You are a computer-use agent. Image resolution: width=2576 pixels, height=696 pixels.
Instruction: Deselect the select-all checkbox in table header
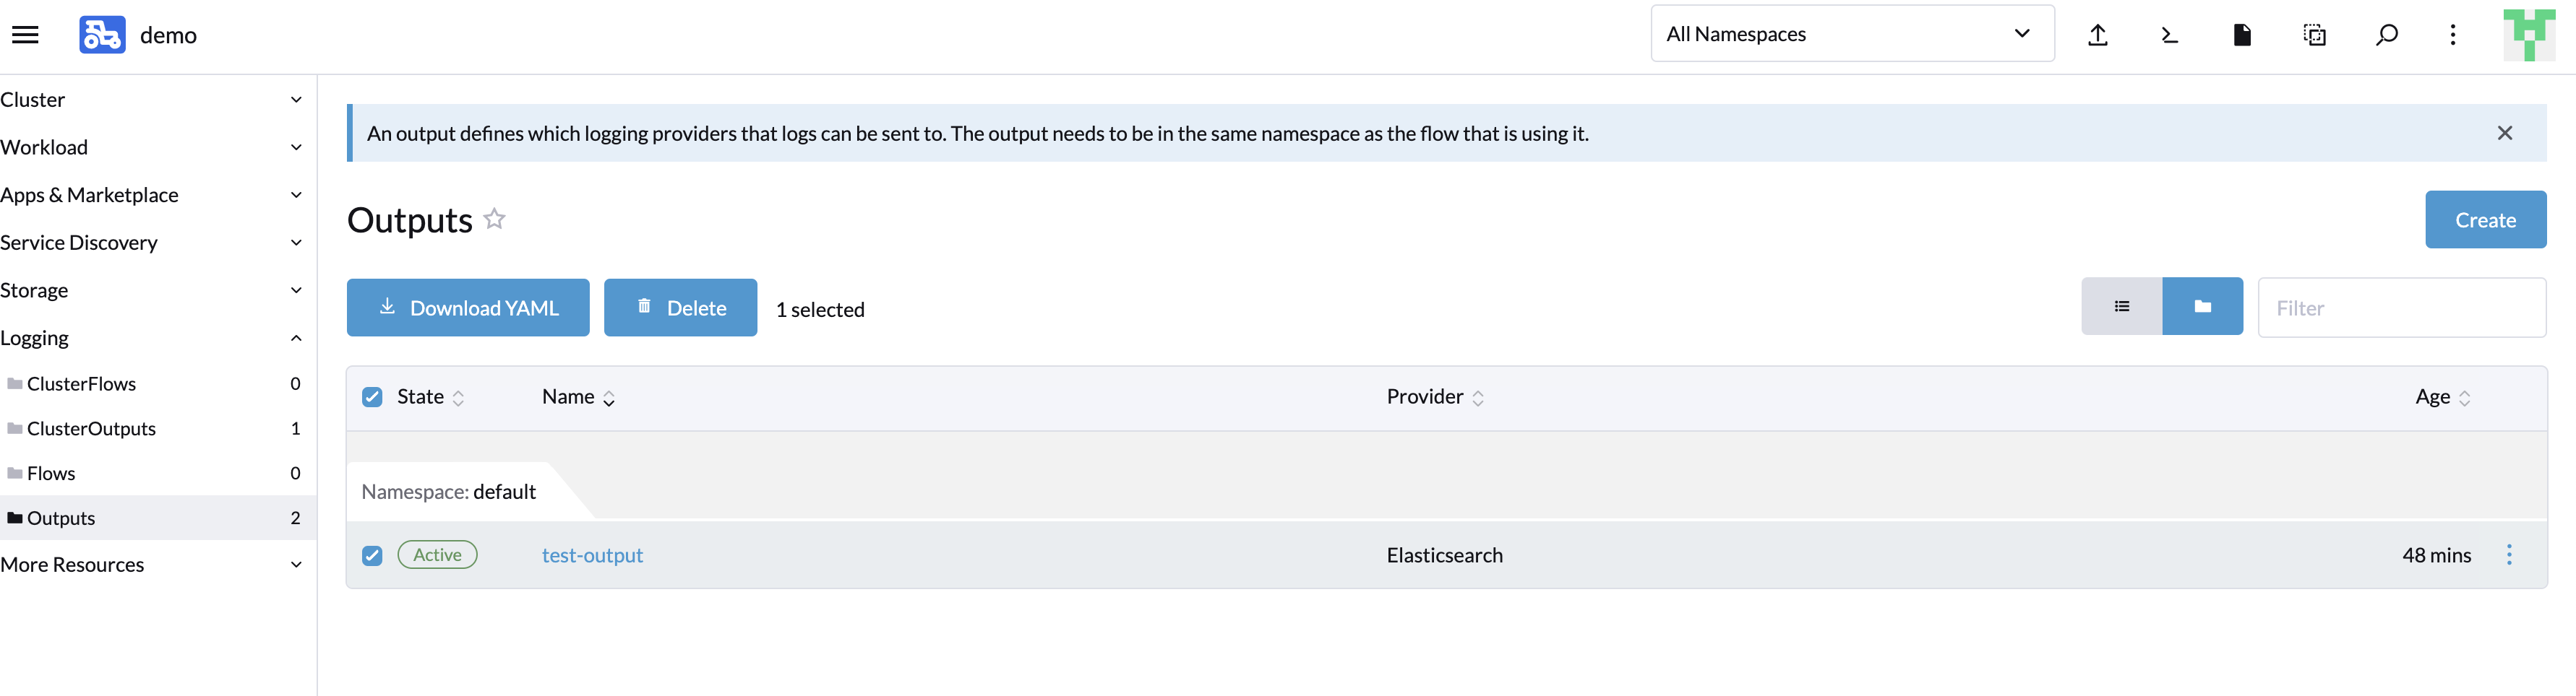pyautogui.click(x=372, y=396)
